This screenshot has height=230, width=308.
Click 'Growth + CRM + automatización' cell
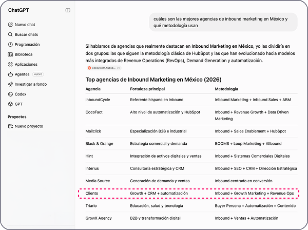point(159,193)
